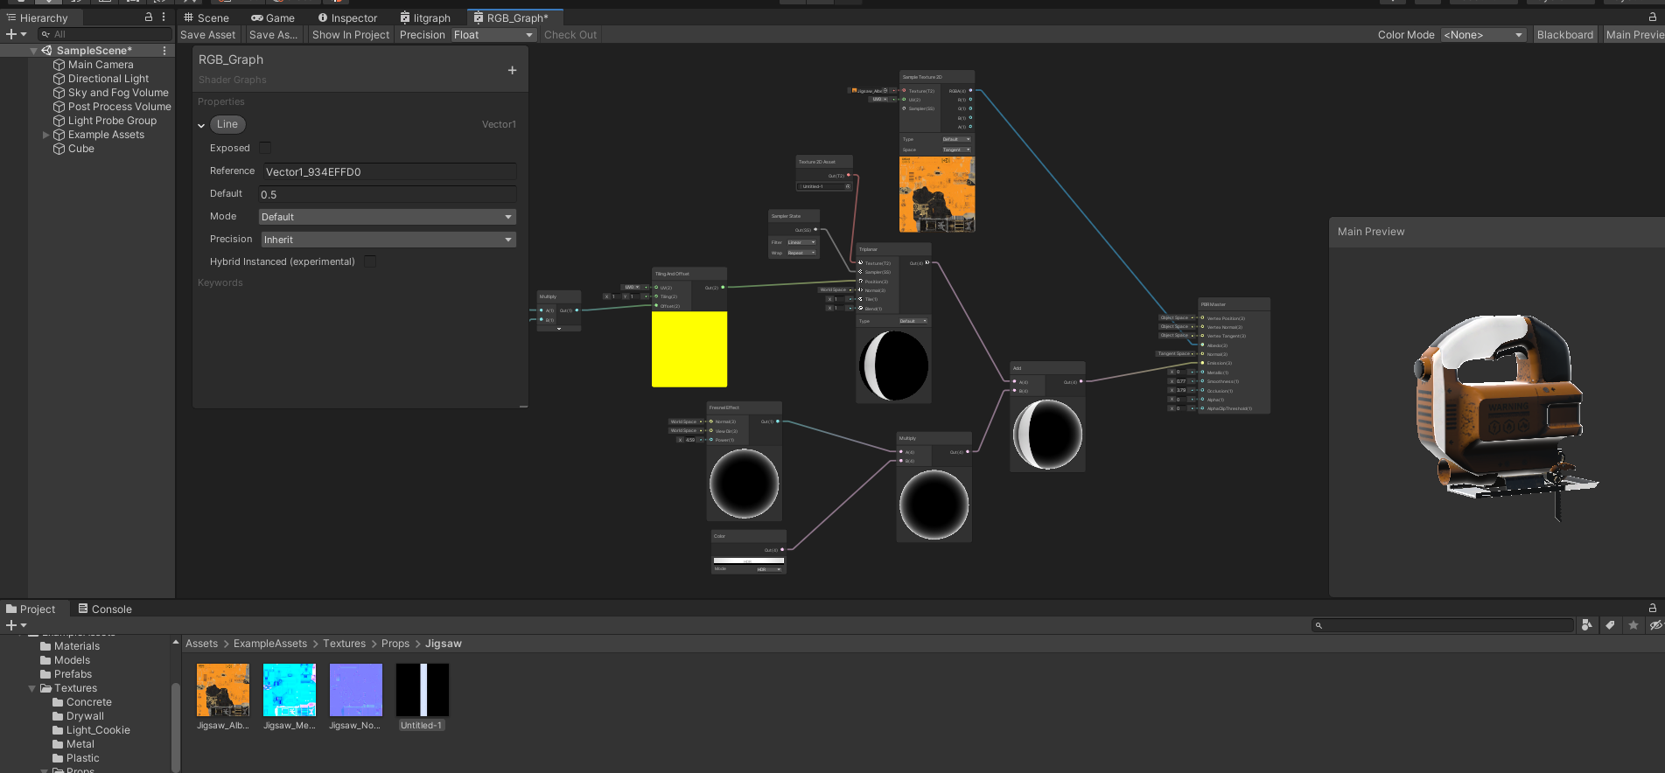
Task: Select the Jigsaw_No... normal map thumbnail
Action: [356, 690]
